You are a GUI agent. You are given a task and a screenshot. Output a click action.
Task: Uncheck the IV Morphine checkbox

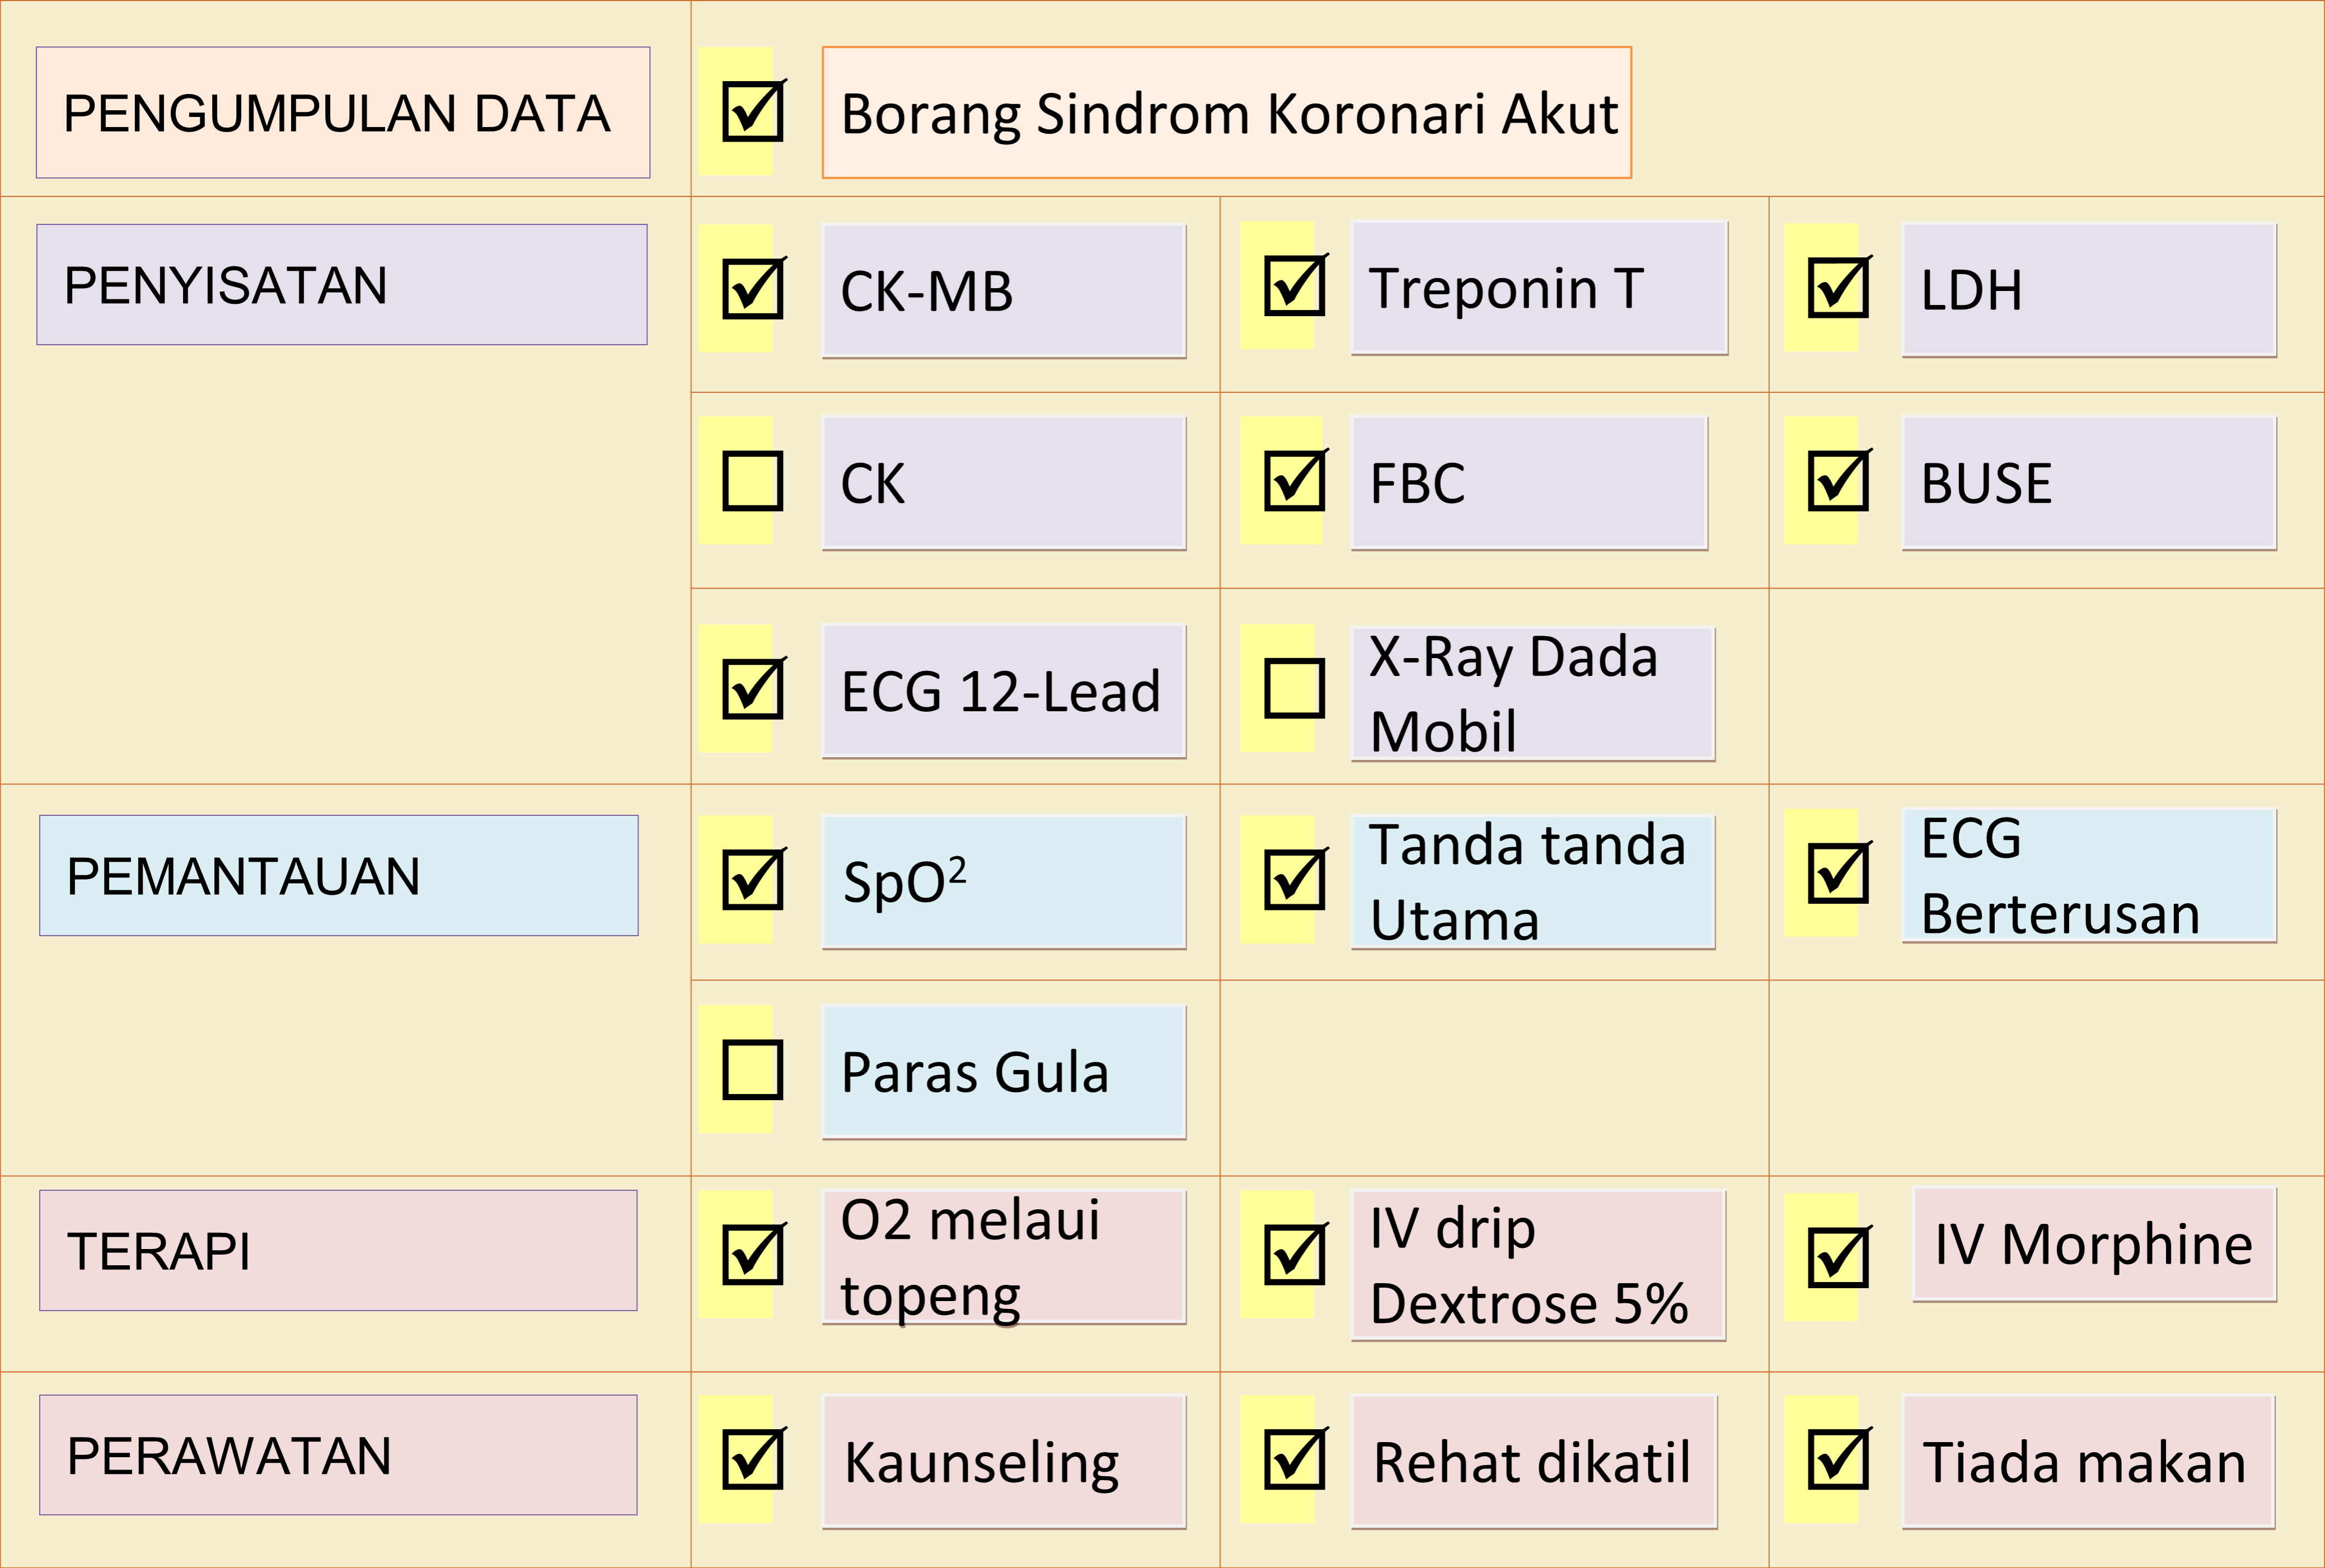click(x=1838, y=1257)
